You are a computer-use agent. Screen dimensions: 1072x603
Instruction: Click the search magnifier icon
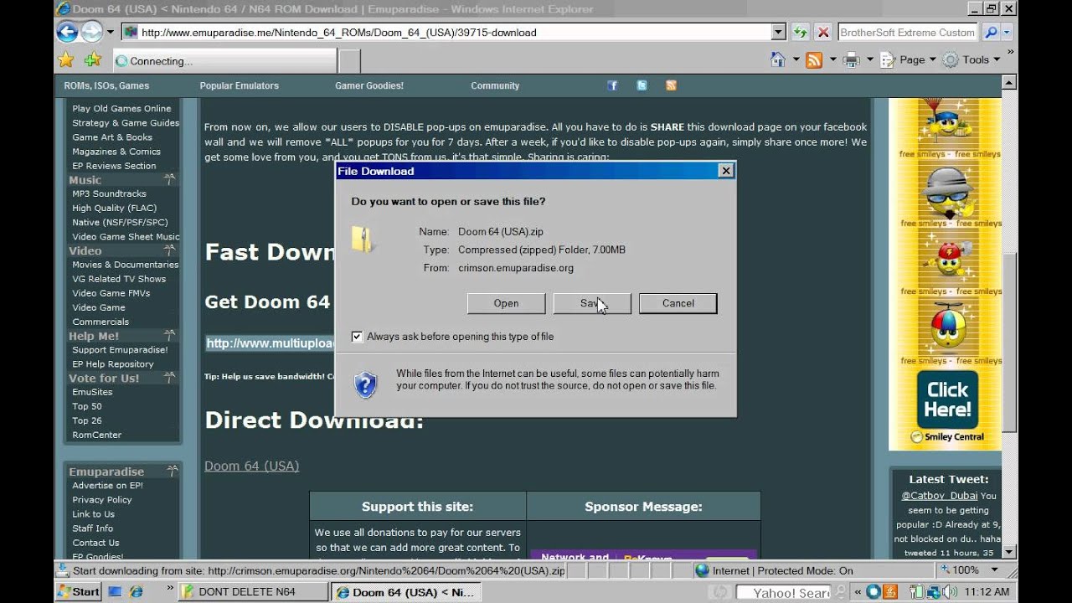pos(991,33)
